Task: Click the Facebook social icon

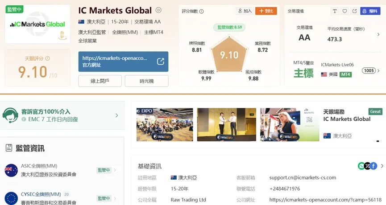Action: (x=374, y=166)
